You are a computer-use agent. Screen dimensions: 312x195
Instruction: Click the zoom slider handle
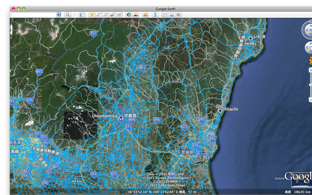(x=311, y=85)
